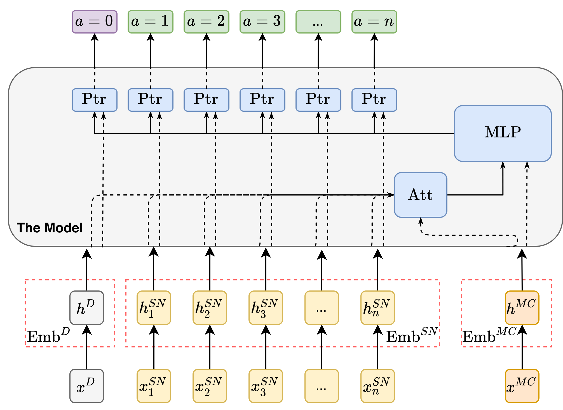Click the MLP block
Viewport: 563px width, 410px height.
pyautogui.click(x=503, y=133)
